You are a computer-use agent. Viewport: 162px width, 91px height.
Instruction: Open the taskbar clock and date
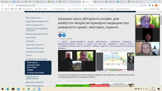(x=152, y=89)
